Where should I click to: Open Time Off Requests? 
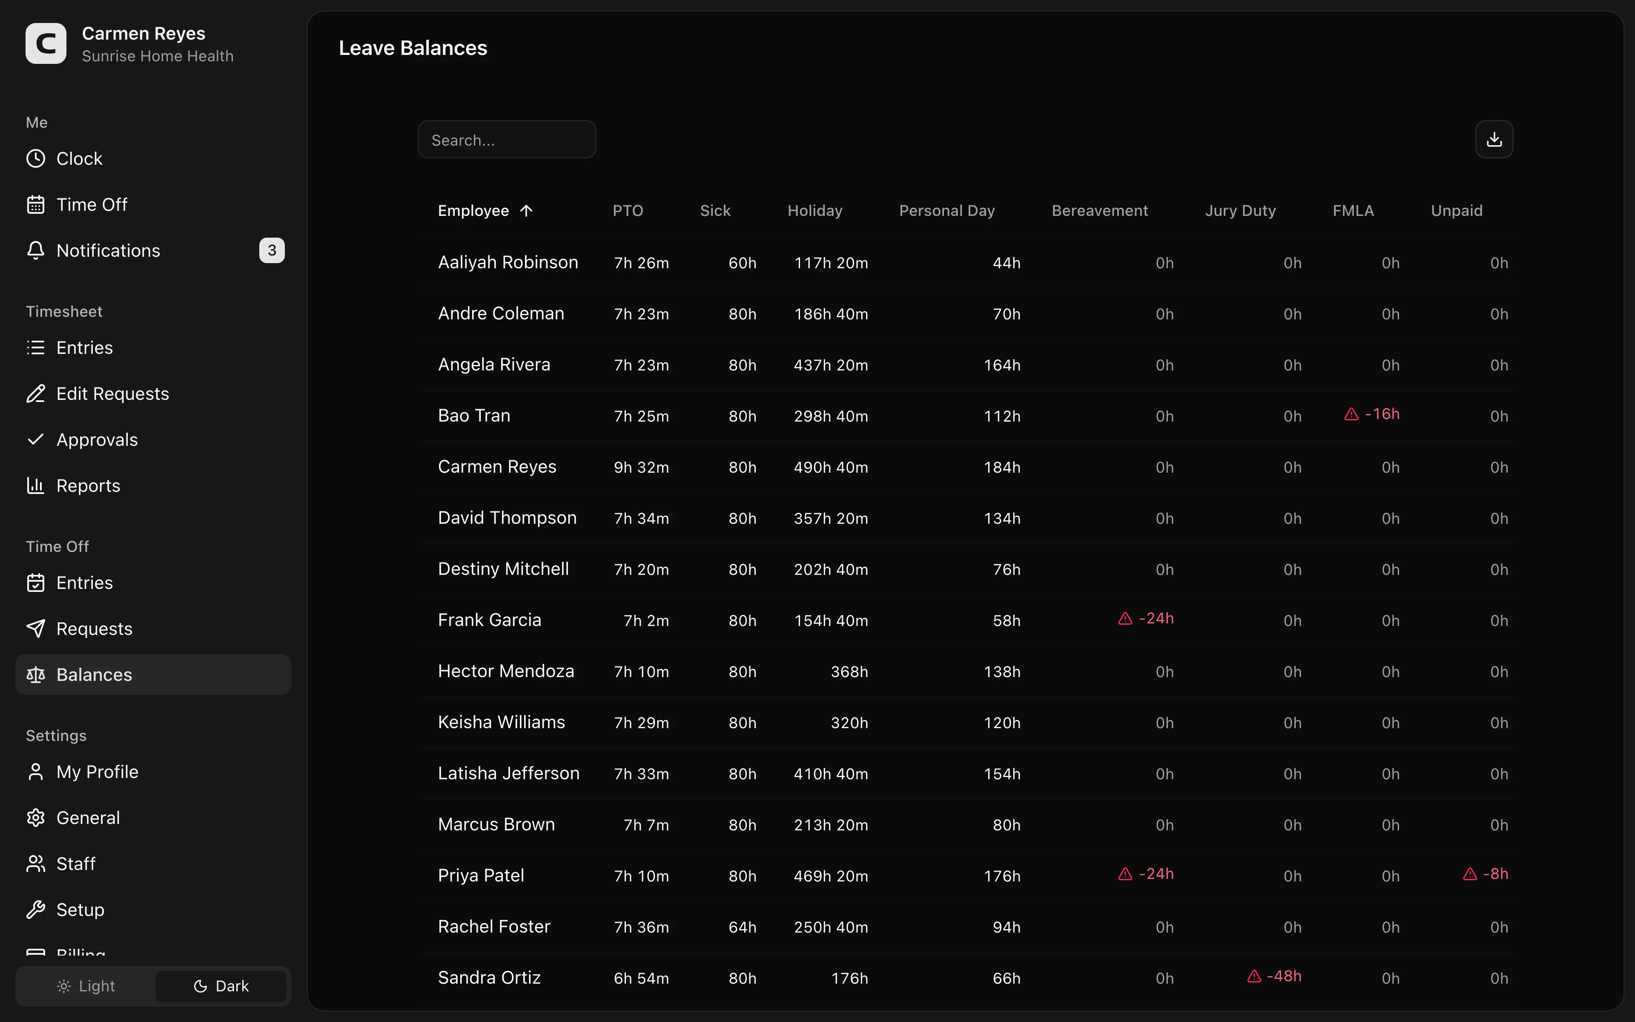pos(153,629)
